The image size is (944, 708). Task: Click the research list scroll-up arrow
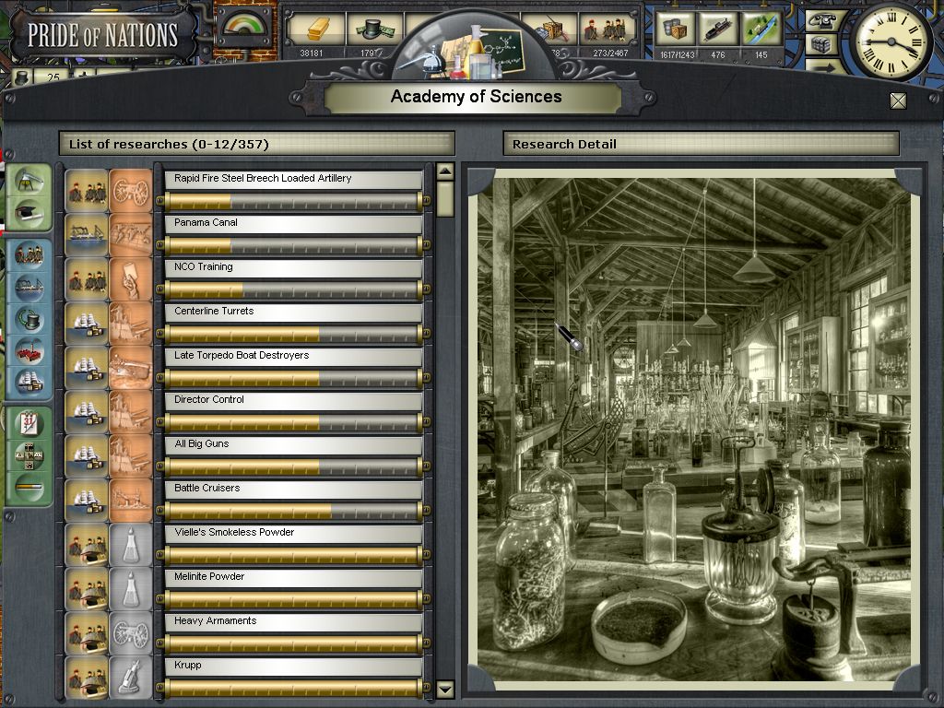444,171
